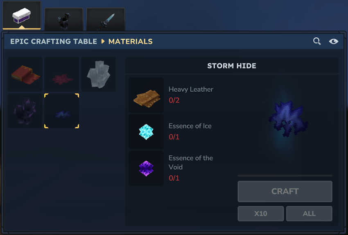
Task: Select the white crafting table tab
Action: click(22, 15)
